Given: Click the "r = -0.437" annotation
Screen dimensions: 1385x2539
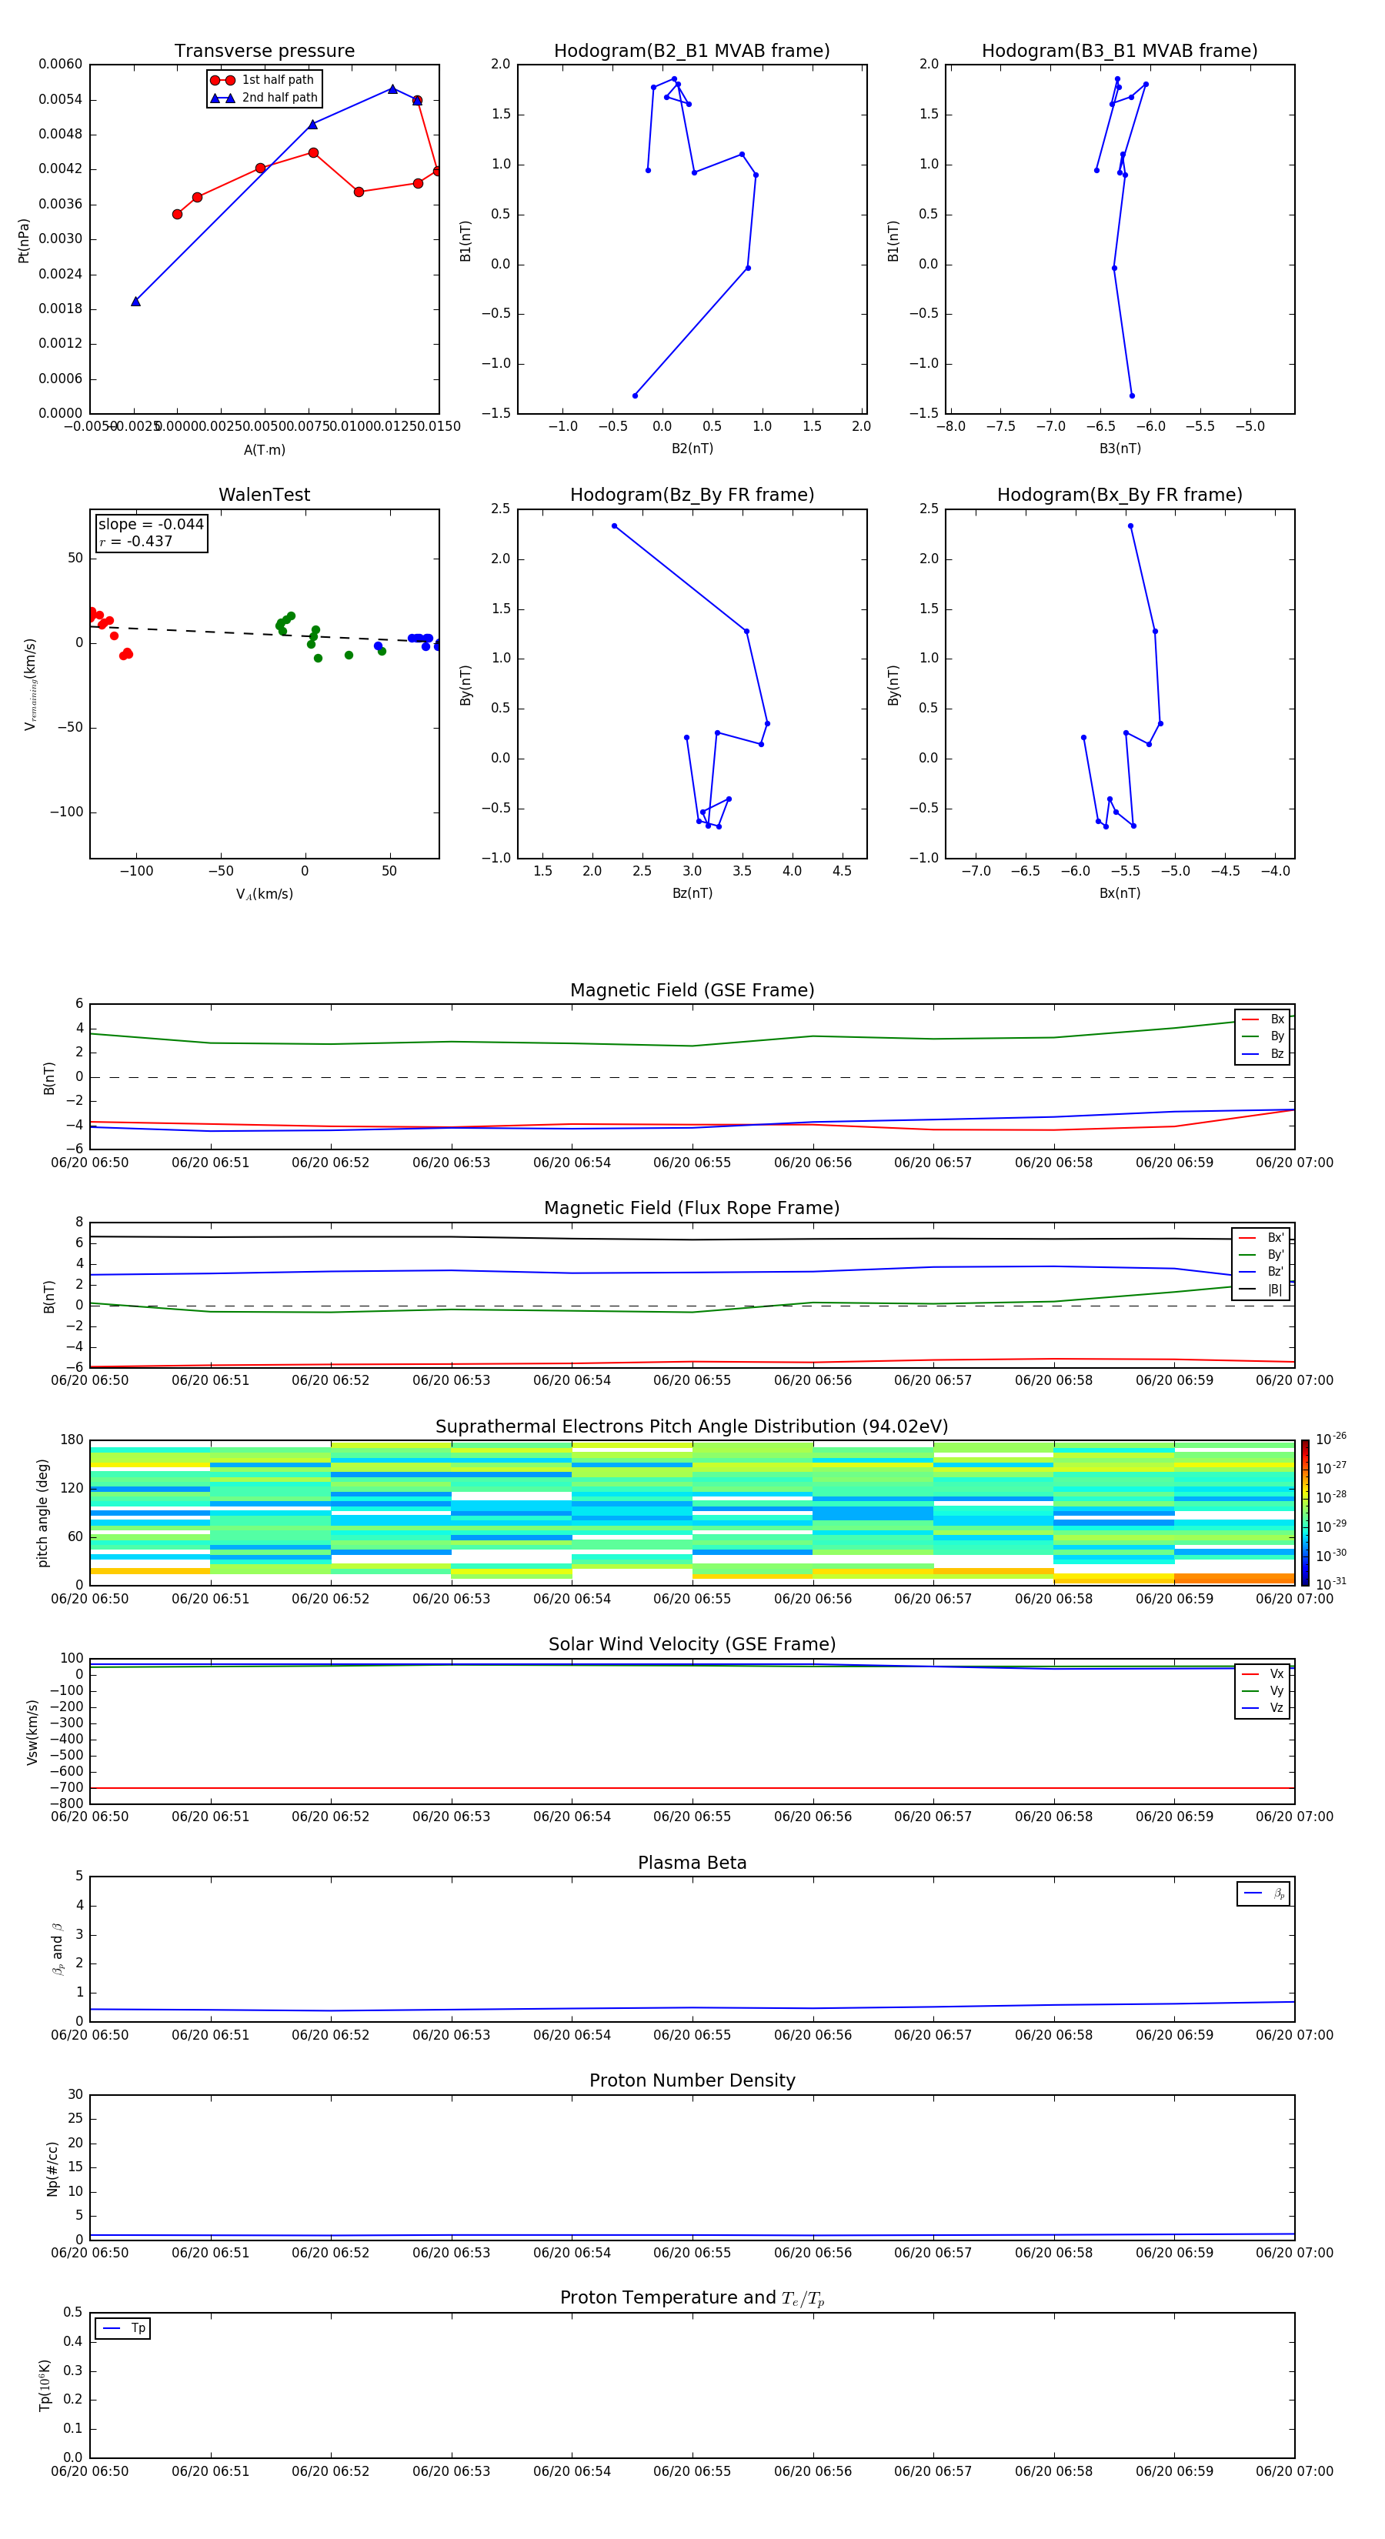Looking at the screenshot, I should 136,541.
